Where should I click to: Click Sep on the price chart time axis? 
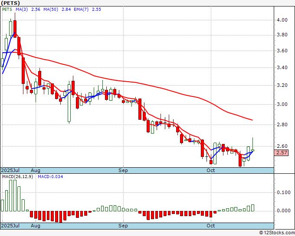123,170
